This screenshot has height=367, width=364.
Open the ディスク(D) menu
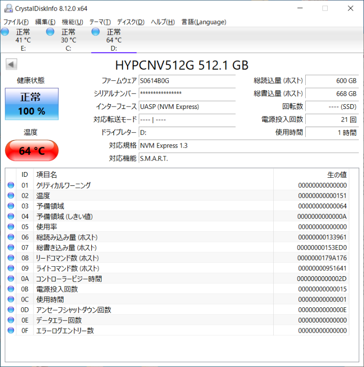[130, 22]
